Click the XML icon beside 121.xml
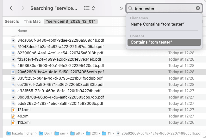The width and height of the screenshot is (206, 138). coord(13,110)
